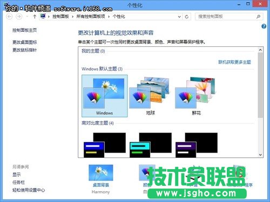This screenshot has height=202, width=270.
Task: Expand the arrow after 所有控制面板项 breadcrumb
Action: 109,17
